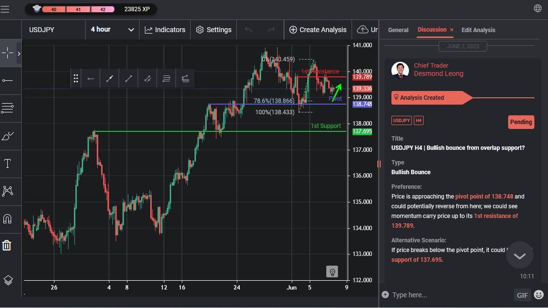Viewport: 548px width, 308px height.
Task: Click support of 137.695 link
Action: [x=417, y=260]
